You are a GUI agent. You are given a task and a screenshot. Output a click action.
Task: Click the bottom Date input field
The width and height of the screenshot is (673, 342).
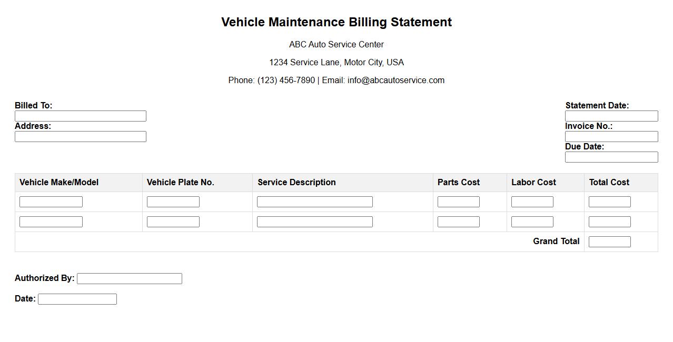(77, 299)
